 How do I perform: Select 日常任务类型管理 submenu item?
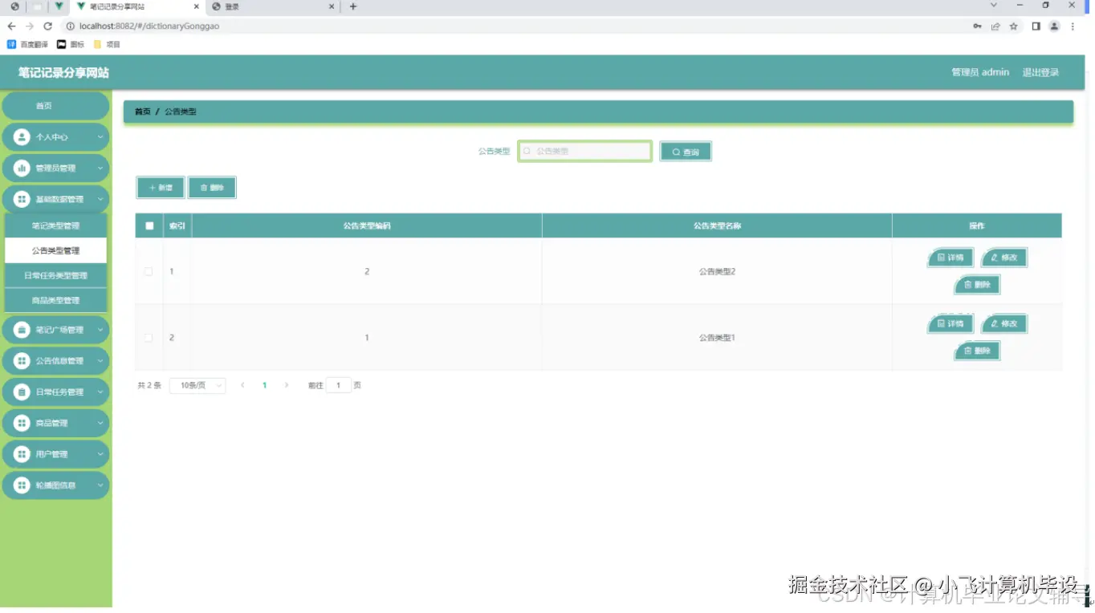point(55,276)
